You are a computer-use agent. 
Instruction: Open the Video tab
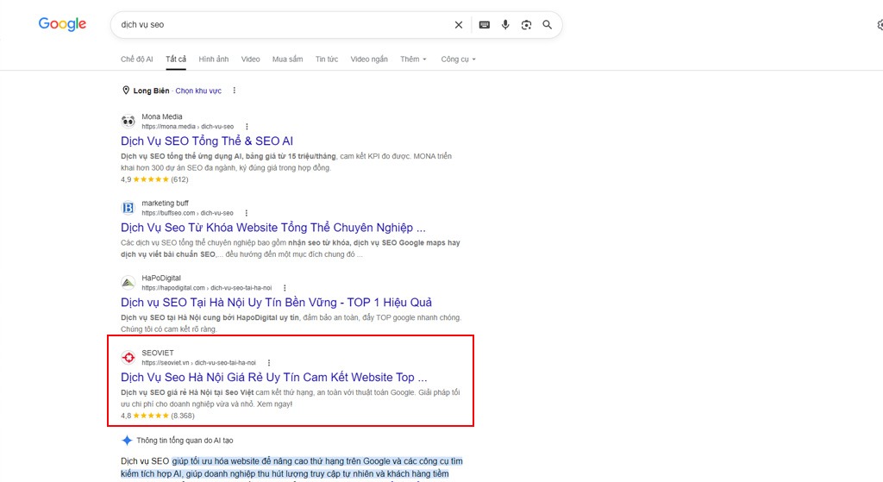coord(251,59)
